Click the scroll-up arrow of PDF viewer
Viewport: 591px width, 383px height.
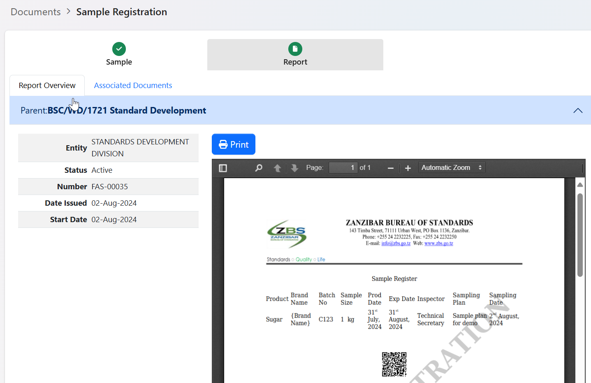pos(580,185)
